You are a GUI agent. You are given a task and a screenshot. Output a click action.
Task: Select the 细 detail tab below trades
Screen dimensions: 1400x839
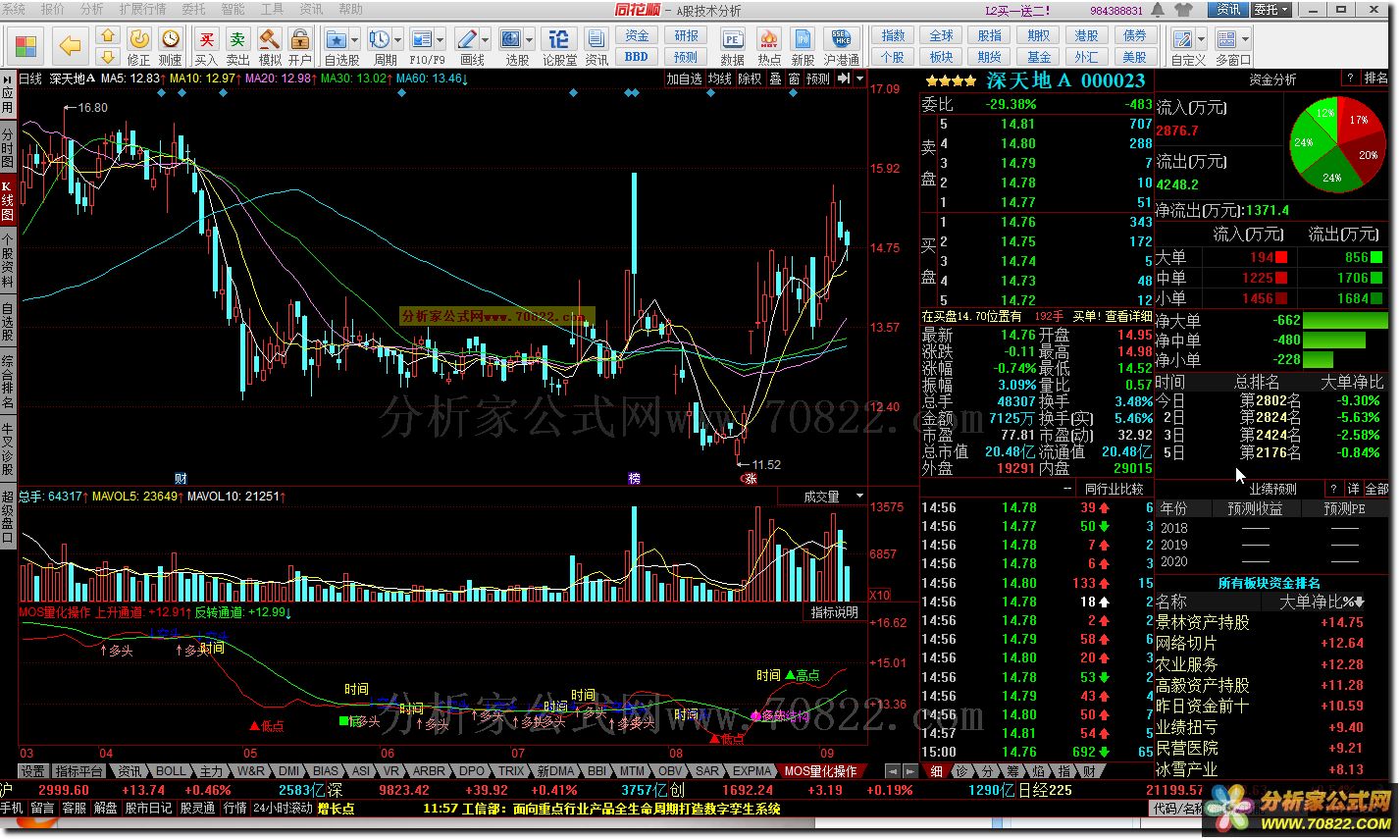pos(936,771)
